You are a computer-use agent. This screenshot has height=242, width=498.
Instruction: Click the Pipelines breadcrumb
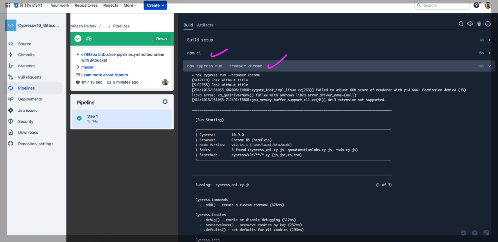coord(121,26)
